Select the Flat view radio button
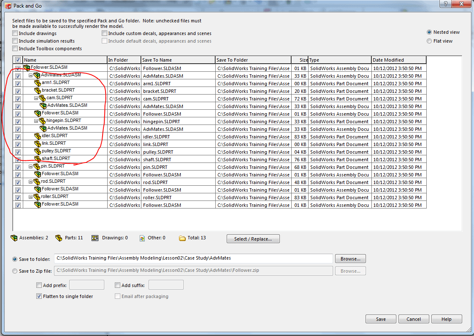 pos(429,41)
